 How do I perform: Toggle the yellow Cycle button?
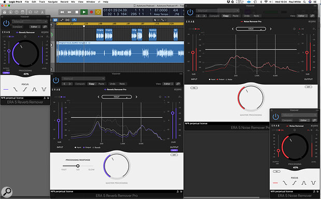98,12
